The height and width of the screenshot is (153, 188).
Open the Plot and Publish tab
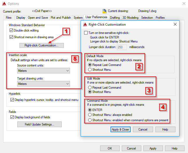click(61, 18)
